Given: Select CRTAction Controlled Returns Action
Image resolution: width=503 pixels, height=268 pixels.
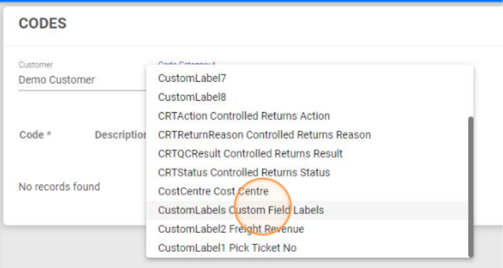Looking at the screenshot, I should 243,116.
